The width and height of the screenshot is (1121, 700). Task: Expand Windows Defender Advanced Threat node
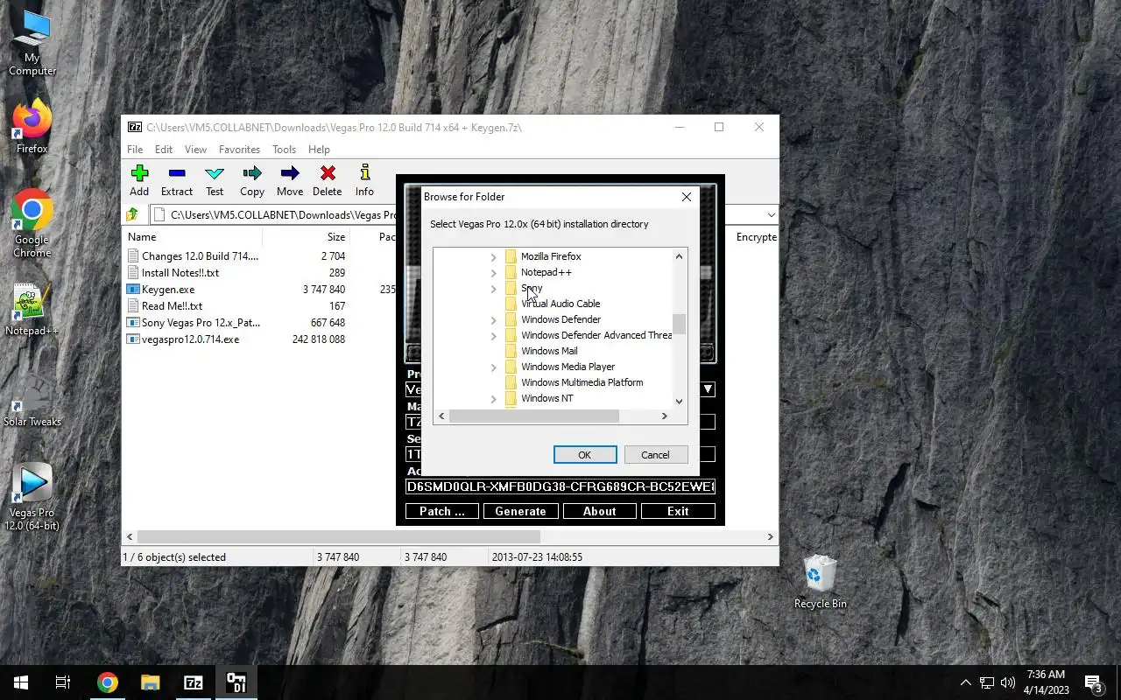pyautogui.click(x=493, y=336)
